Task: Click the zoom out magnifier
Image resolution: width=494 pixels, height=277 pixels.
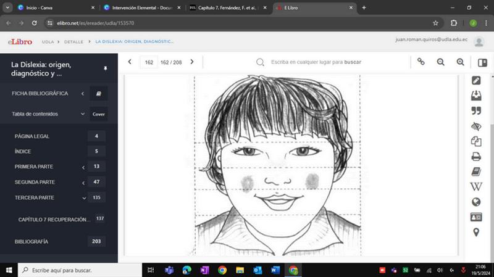Action: [x=441, y=62]
